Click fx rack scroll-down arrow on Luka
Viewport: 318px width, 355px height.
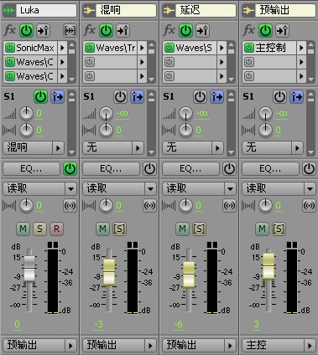point(72,80)
